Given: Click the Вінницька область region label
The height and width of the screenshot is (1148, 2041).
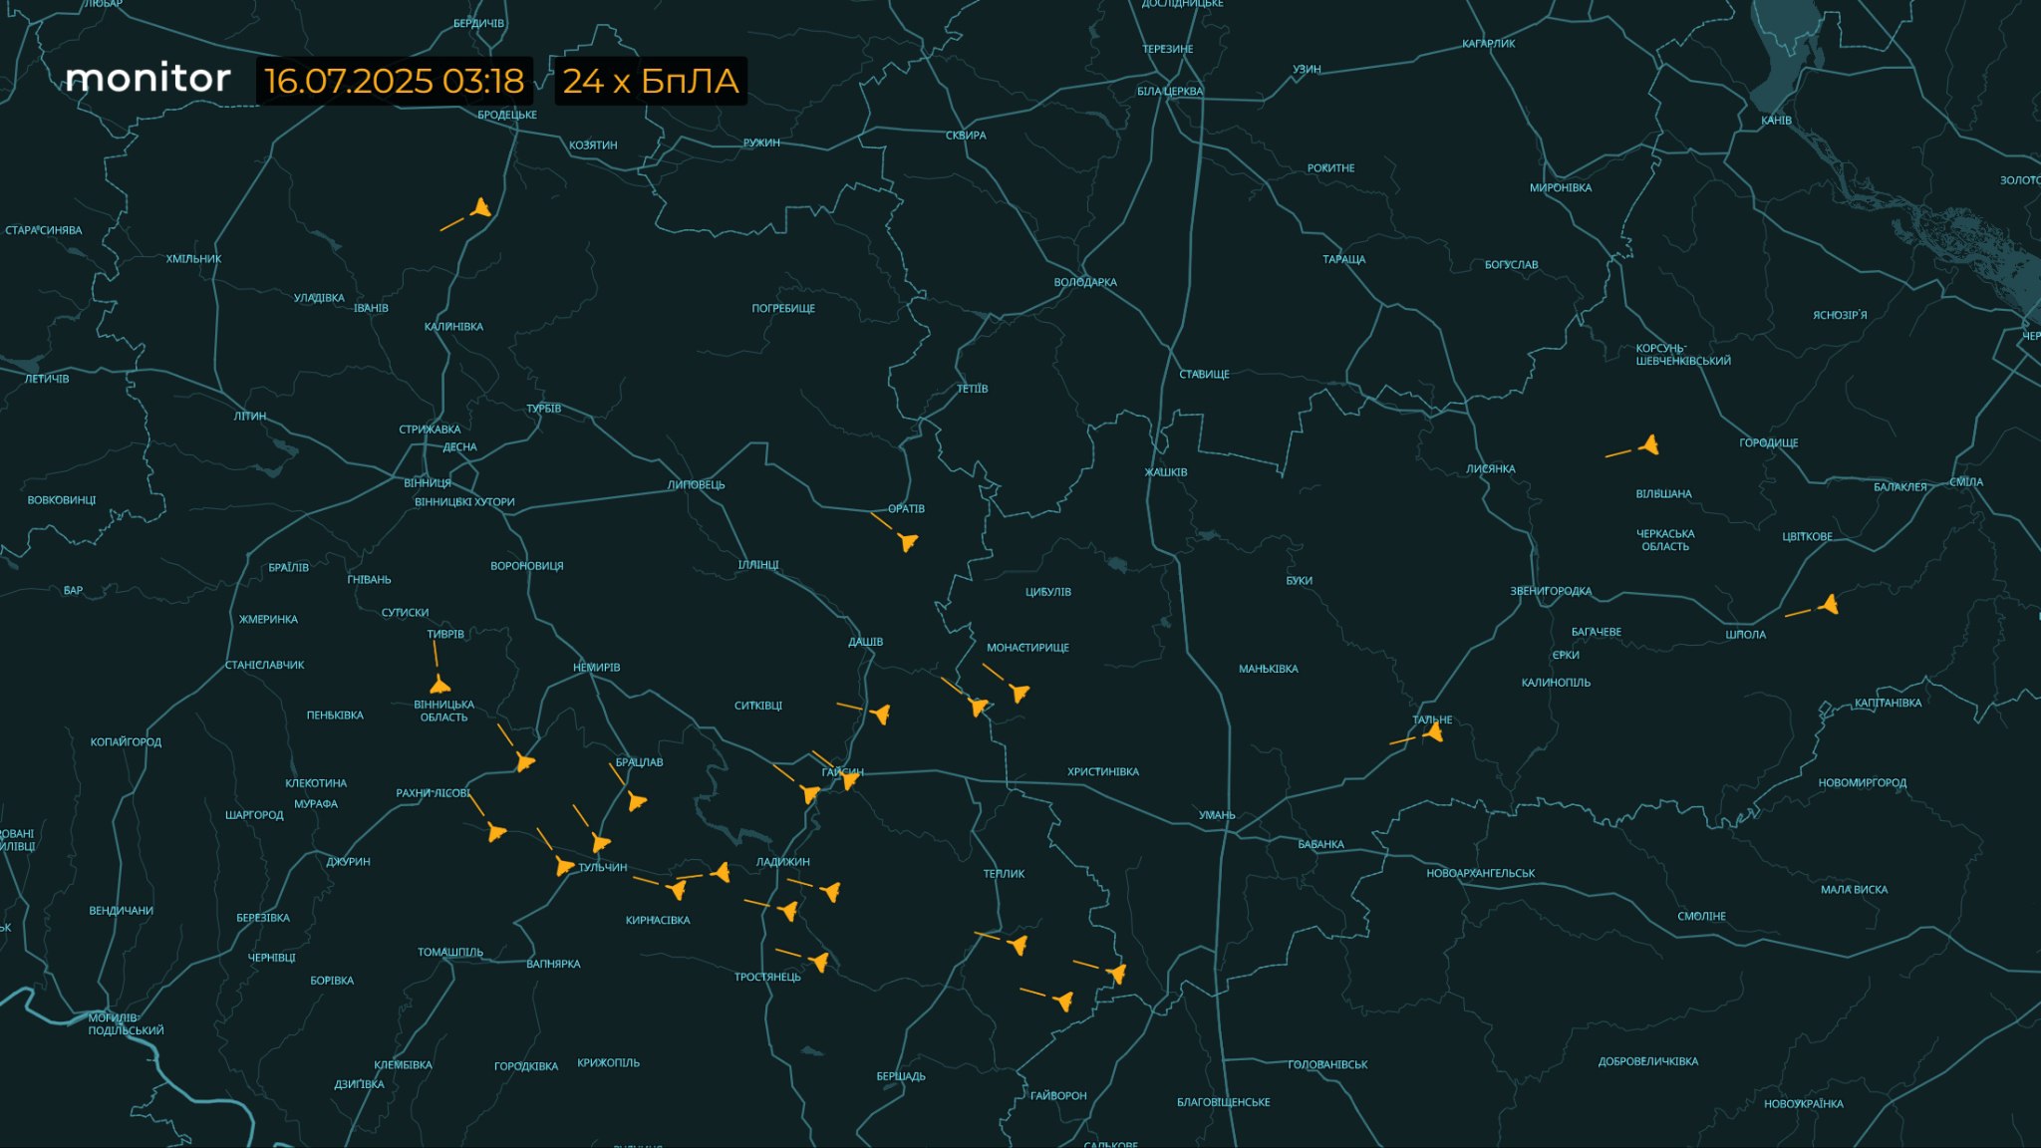Looking at the screenshot, I should [443, 712].
